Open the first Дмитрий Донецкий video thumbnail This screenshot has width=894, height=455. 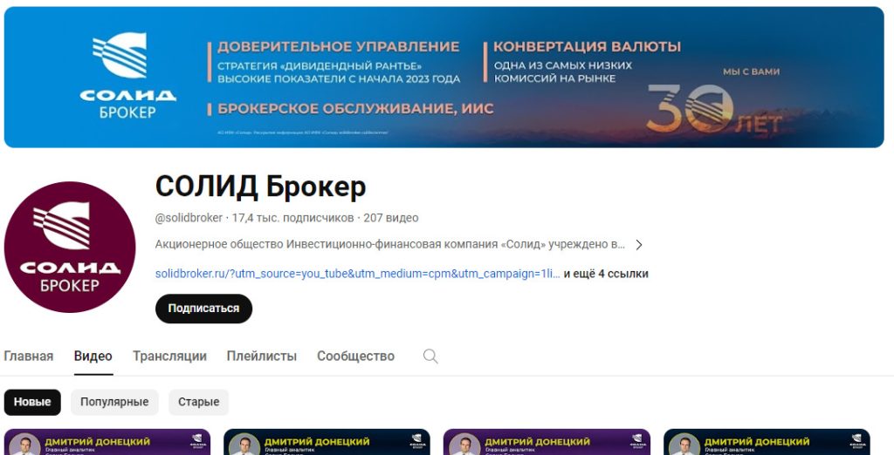[107, 442]
